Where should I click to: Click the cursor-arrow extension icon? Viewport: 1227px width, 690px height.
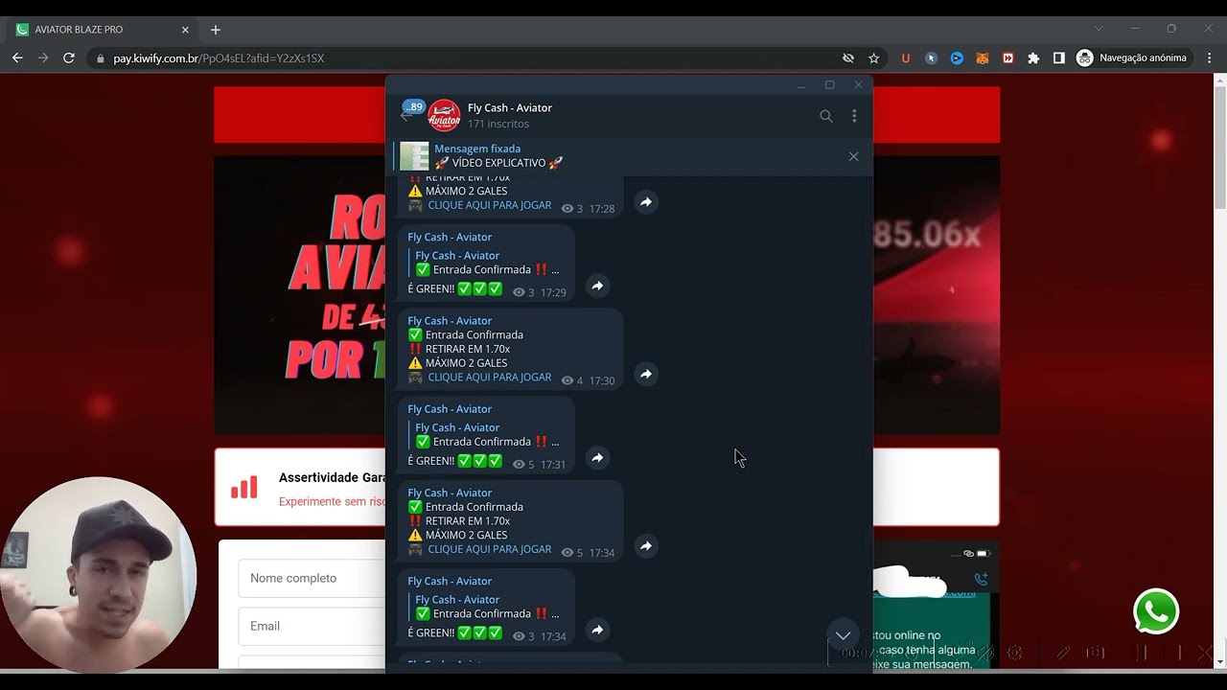(x=931, y=58)
